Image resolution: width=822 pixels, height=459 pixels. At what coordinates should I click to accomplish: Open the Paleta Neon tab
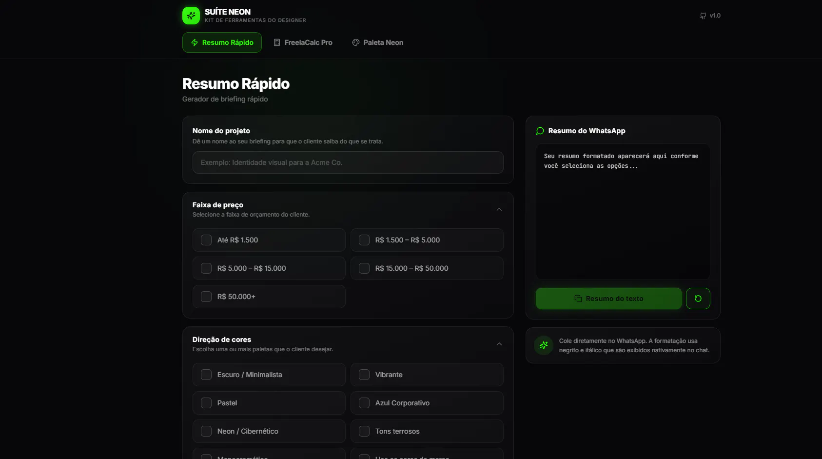pos(378,42)
